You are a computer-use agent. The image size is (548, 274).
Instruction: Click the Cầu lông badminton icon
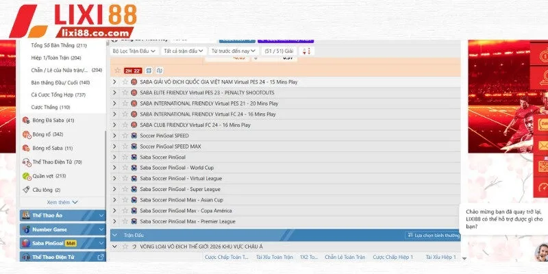point(26,190)
